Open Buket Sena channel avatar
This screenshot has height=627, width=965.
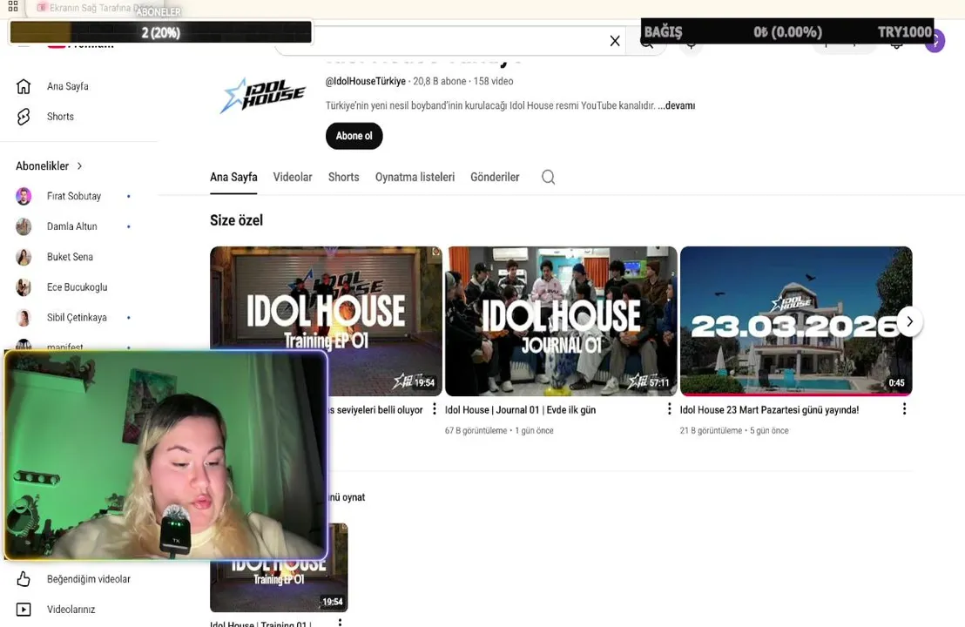pos(24,257)
